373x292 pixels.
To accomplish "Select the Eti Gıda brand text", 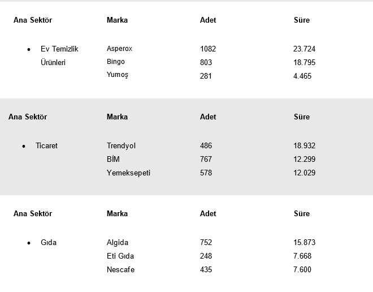I will coord(120,256).
